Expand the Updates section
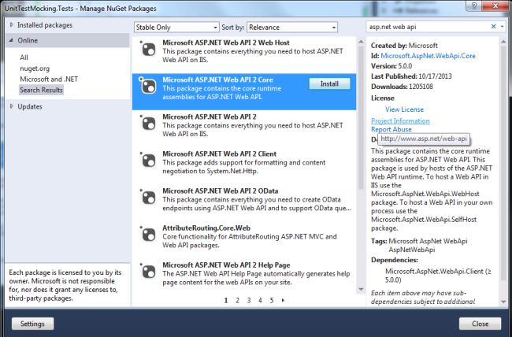The width and height of the screenshot is (512, 337). 12,106
